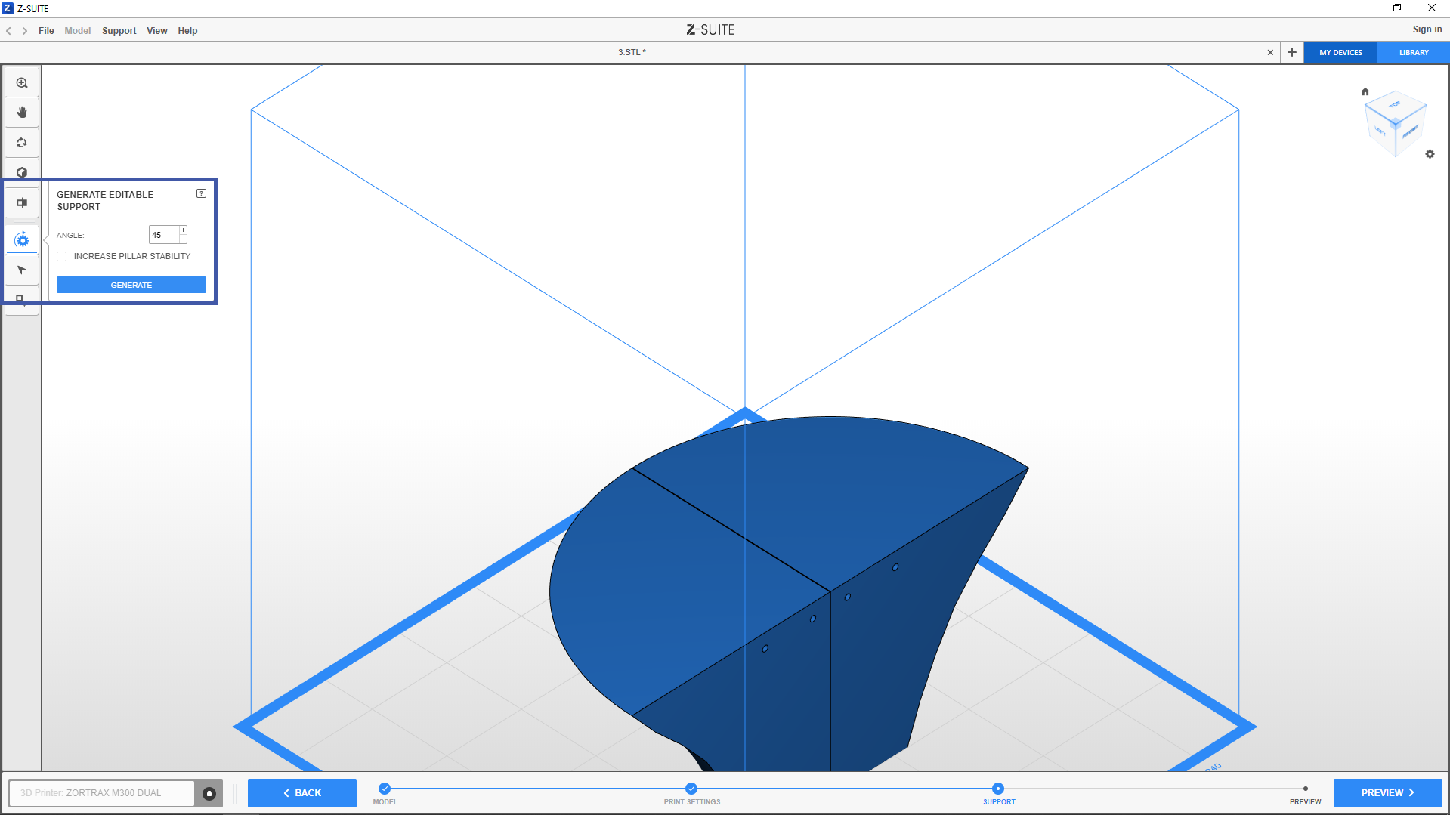Open the View menu
1450x815 pixels.
(x=156, y=31)
